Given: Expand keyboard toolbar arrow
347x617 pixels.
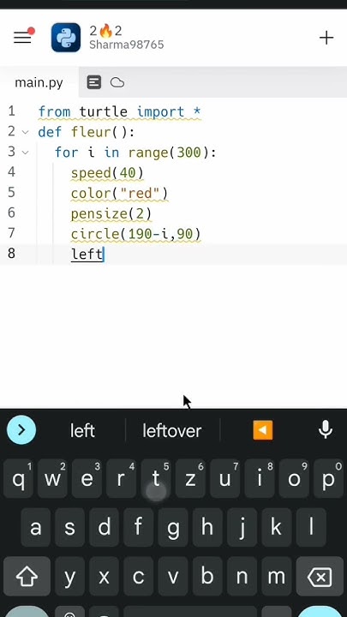Looking at the screenshot, I should point(21,430).
